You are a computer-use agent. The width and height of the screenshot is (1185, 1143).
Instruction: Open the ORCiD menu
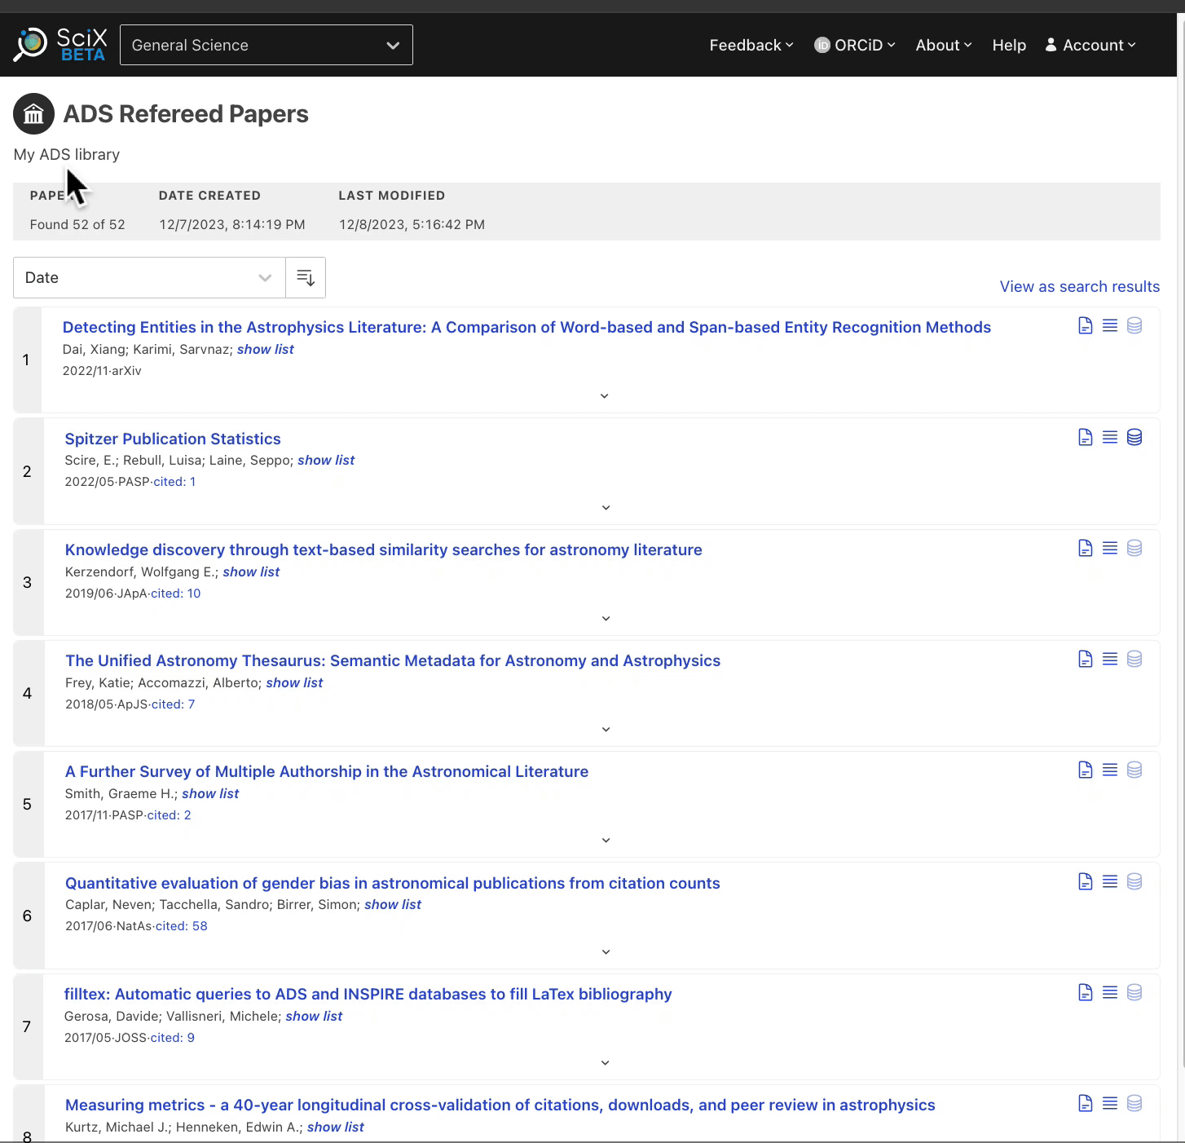(855, 46)
